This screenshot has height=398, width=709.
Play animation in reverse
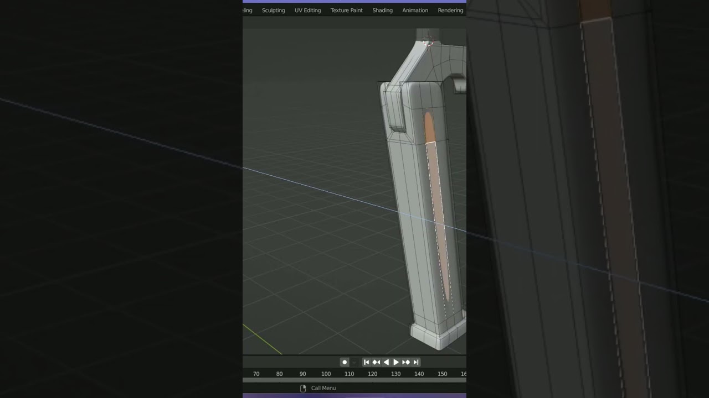coord(386,362)
